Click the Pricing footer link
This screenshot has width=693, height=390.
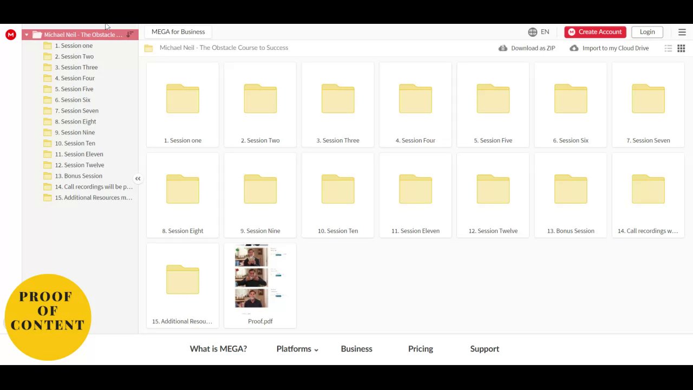coord(420,349)
